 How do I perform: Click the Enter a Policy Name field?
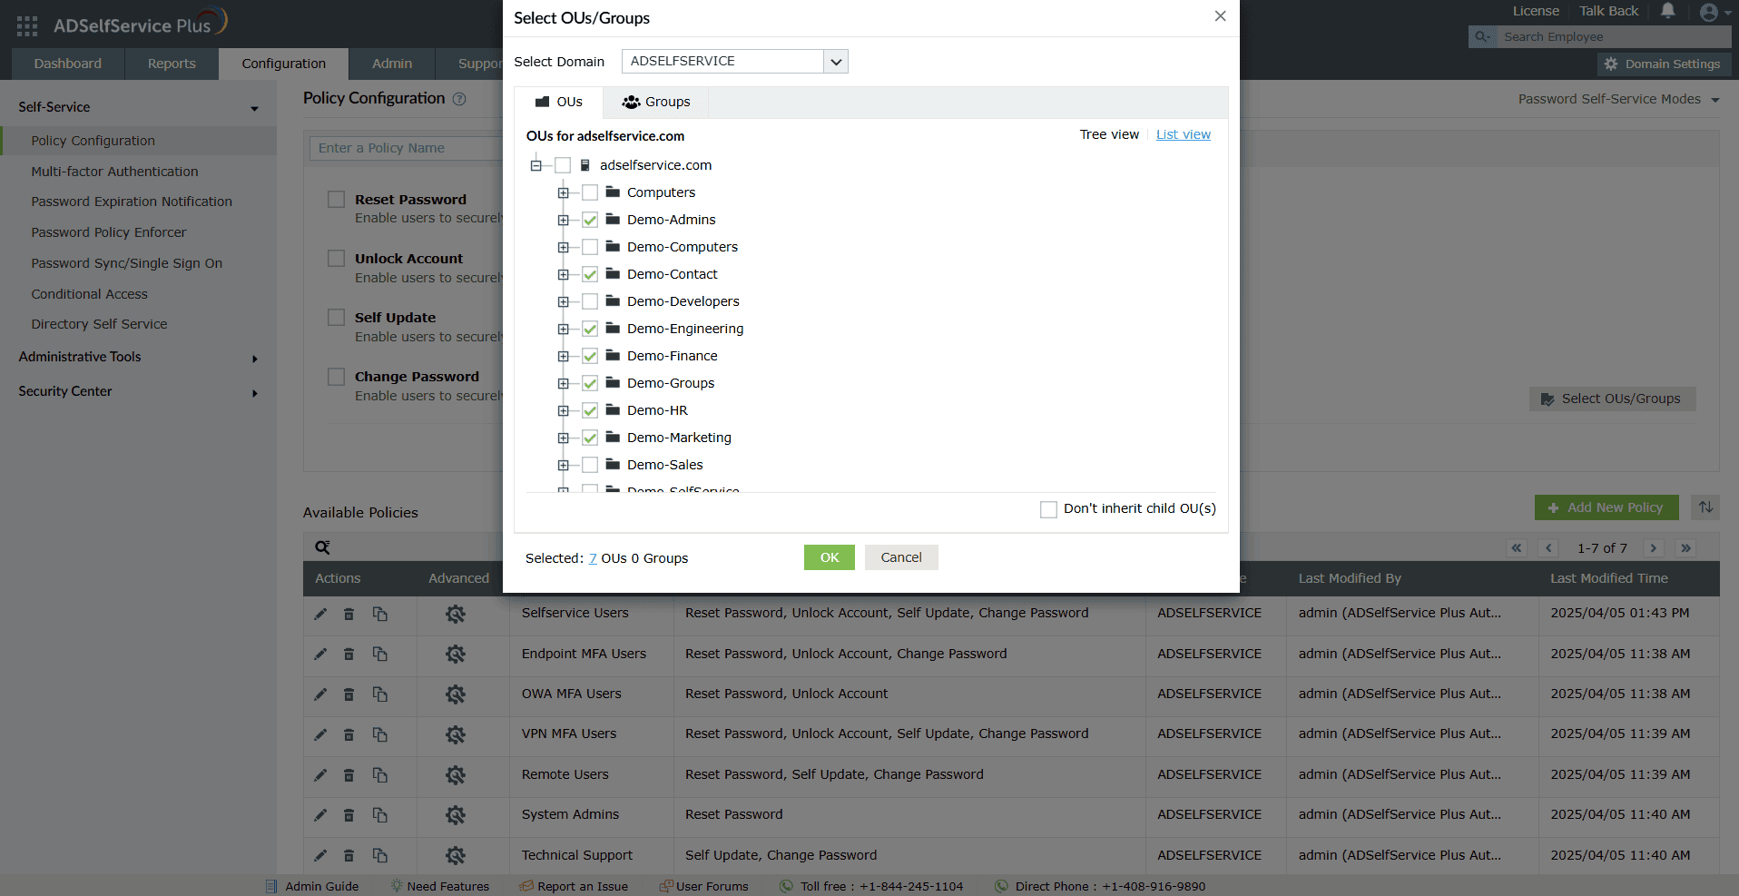(x=407, y=148)
